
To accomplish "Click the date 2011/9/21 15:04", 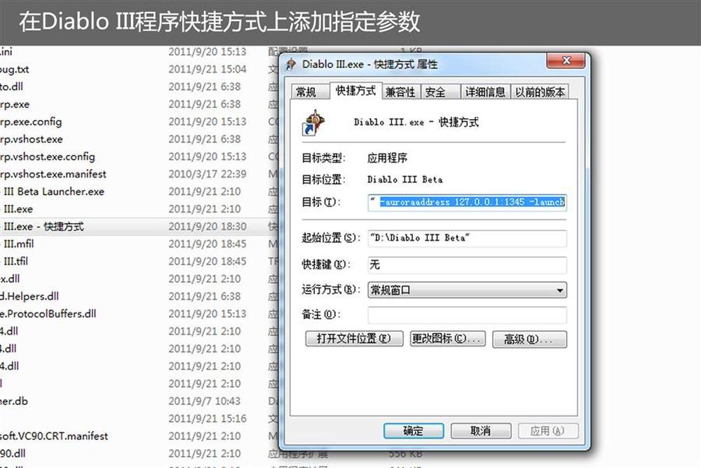I will click(207, 69).
